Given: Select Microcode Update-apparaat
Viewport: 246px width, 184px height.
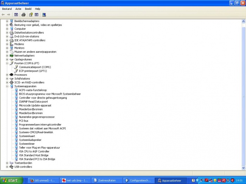Looking at the screenshot, I should 35,105.
